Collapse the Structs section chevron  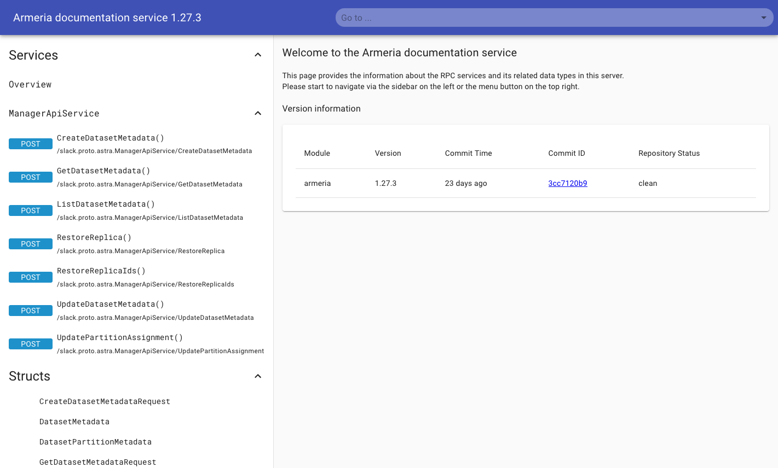[x=258, y=376]
